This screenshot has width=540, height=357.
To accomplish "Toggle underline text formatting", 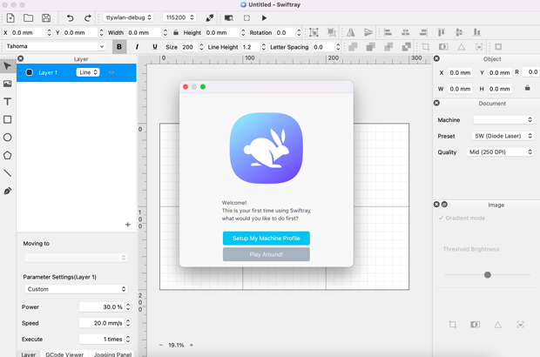I will pyautogui.click(x=155, y=47).
